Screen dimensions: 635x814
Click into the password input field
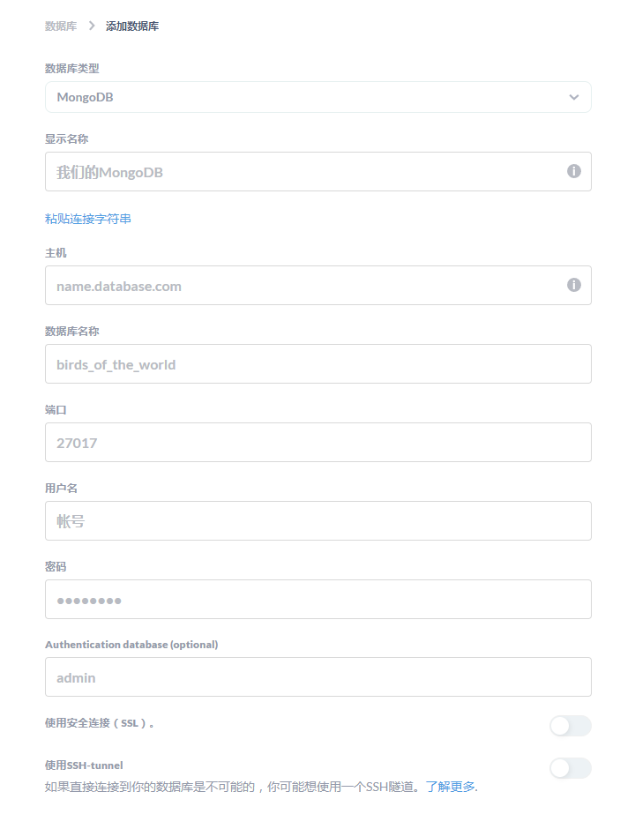(x=317, y=600)
